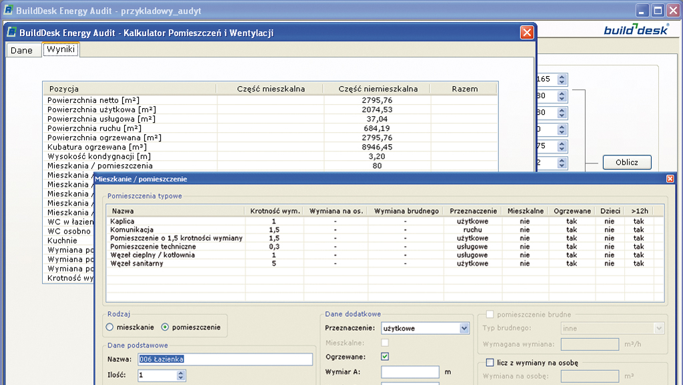Click the BuildDesk app icon in title bar
Viewport: 683px width, 385px height.
coord(8,9)
